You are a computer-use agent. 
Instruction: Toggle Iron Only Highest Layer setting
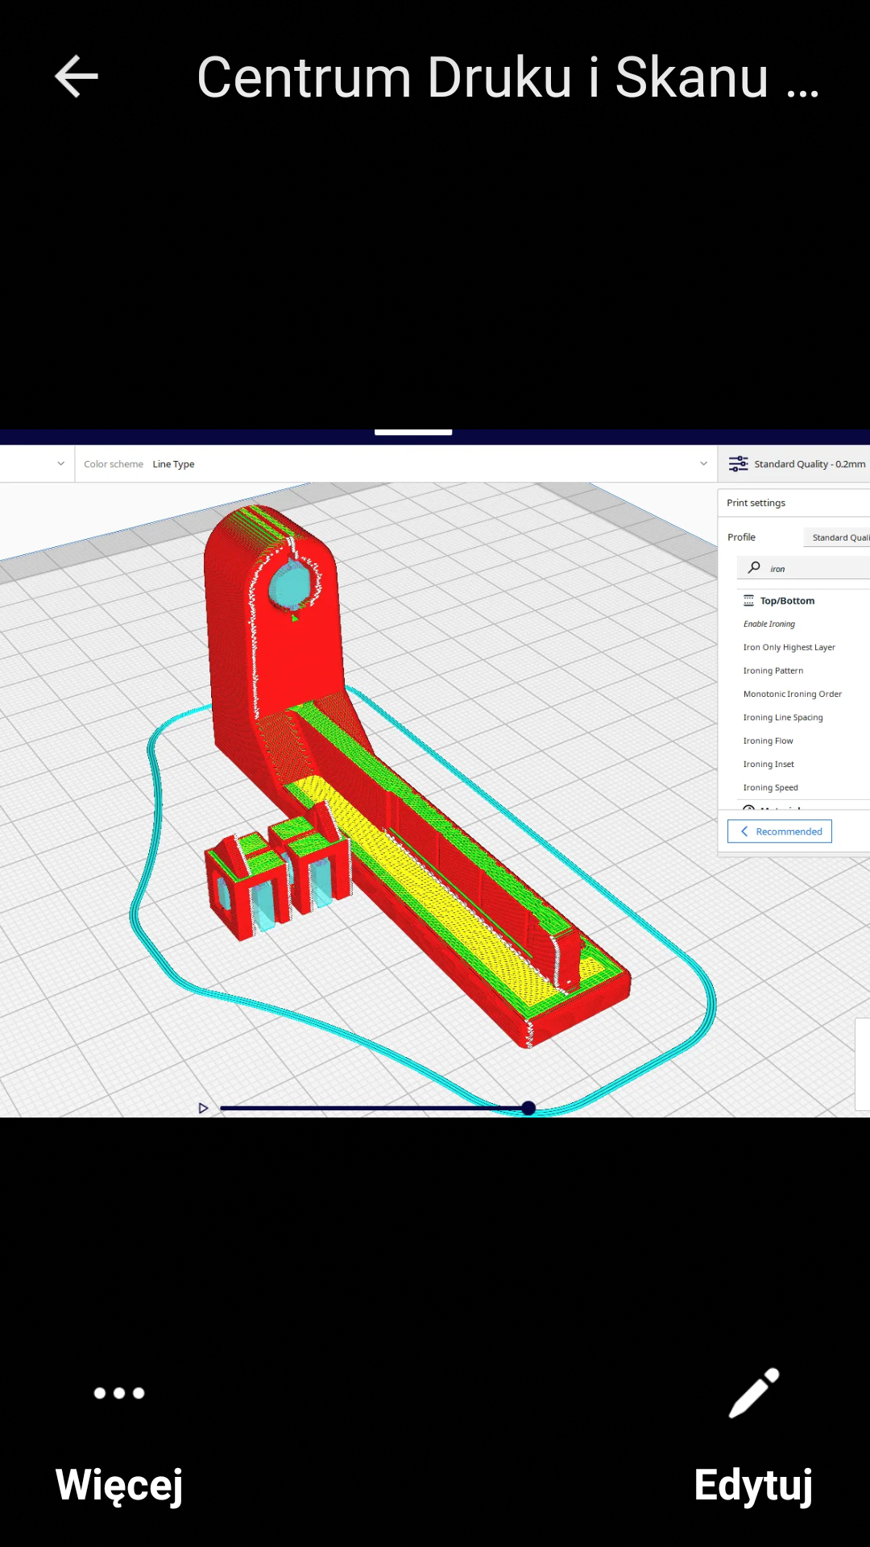coord(789,648)
